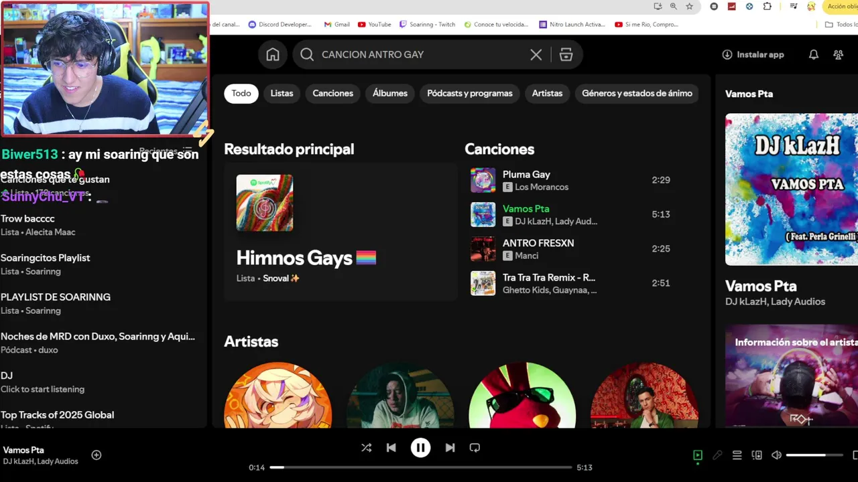Select the Álbumes filter chip

coord(390,93)
